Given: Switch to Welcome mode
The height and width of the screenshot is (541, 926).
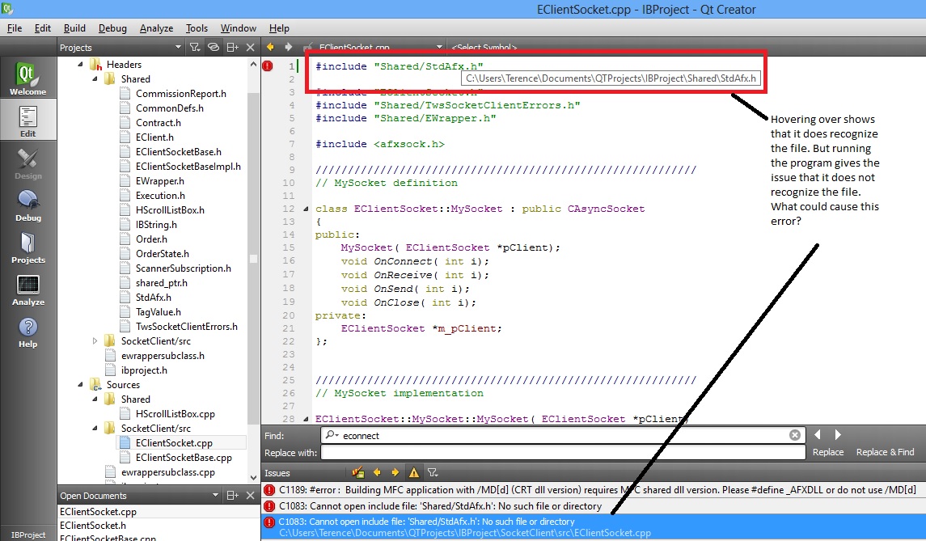Looking at the screenshot, I should point(27,78).
